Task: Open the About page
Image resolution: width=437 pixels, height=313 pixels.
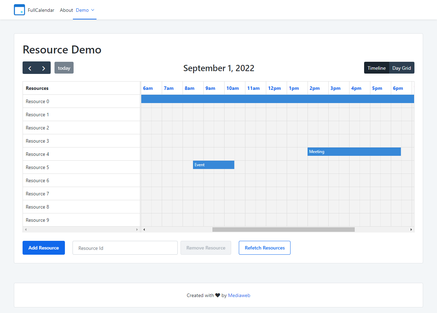Action: (x=66, y=10)
